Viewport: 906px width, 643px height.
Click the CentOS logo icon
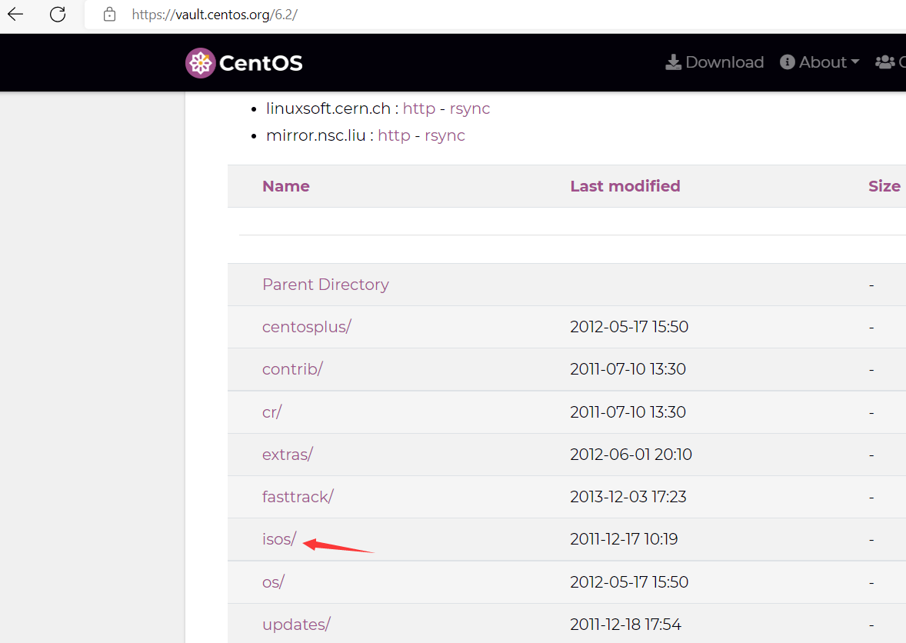(201, 62)
